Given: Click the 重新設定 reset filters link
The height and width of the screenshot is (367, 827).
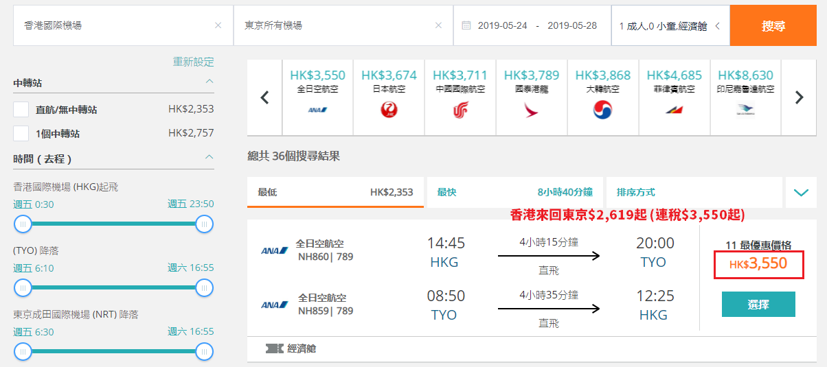Looking at the screenshot, I should tap(194, 62).
